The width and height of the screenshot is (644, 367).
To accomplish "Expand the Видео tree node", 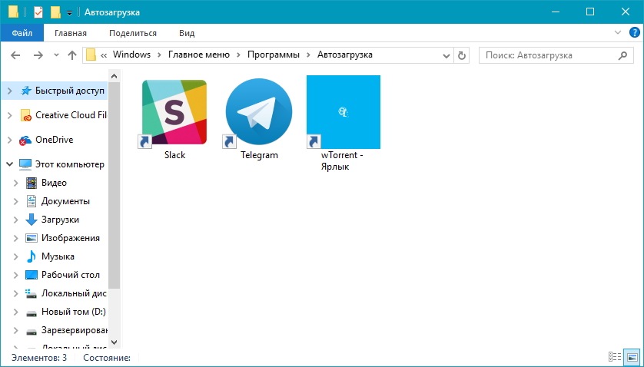I will pos(16,183).
